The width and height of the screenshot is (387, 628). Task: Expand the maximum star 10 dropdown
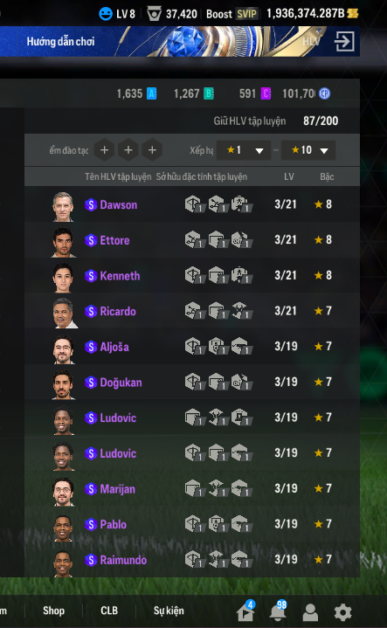click(x=308, y=150)
